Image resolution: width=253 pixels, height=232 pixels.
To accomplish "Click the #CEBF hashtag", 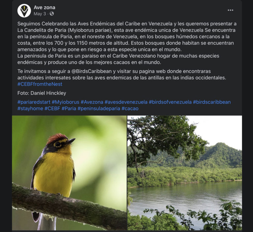I will (52, 108).
